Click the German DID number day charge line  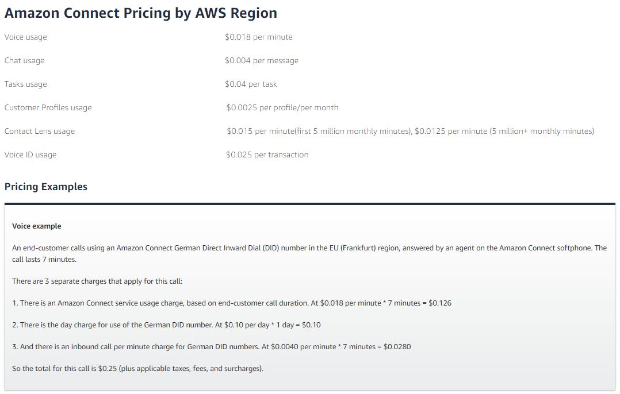coord(166,325)
